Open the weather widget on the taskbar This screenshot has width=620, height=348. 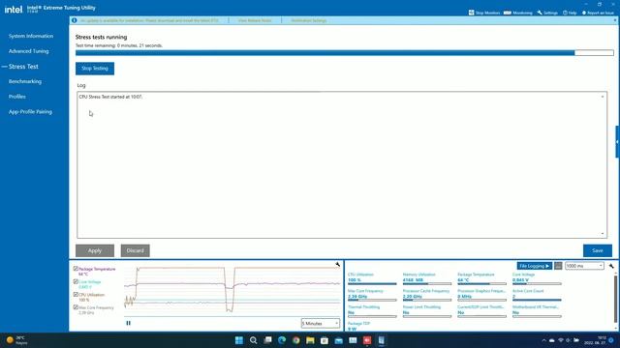[x=16, y=340]
